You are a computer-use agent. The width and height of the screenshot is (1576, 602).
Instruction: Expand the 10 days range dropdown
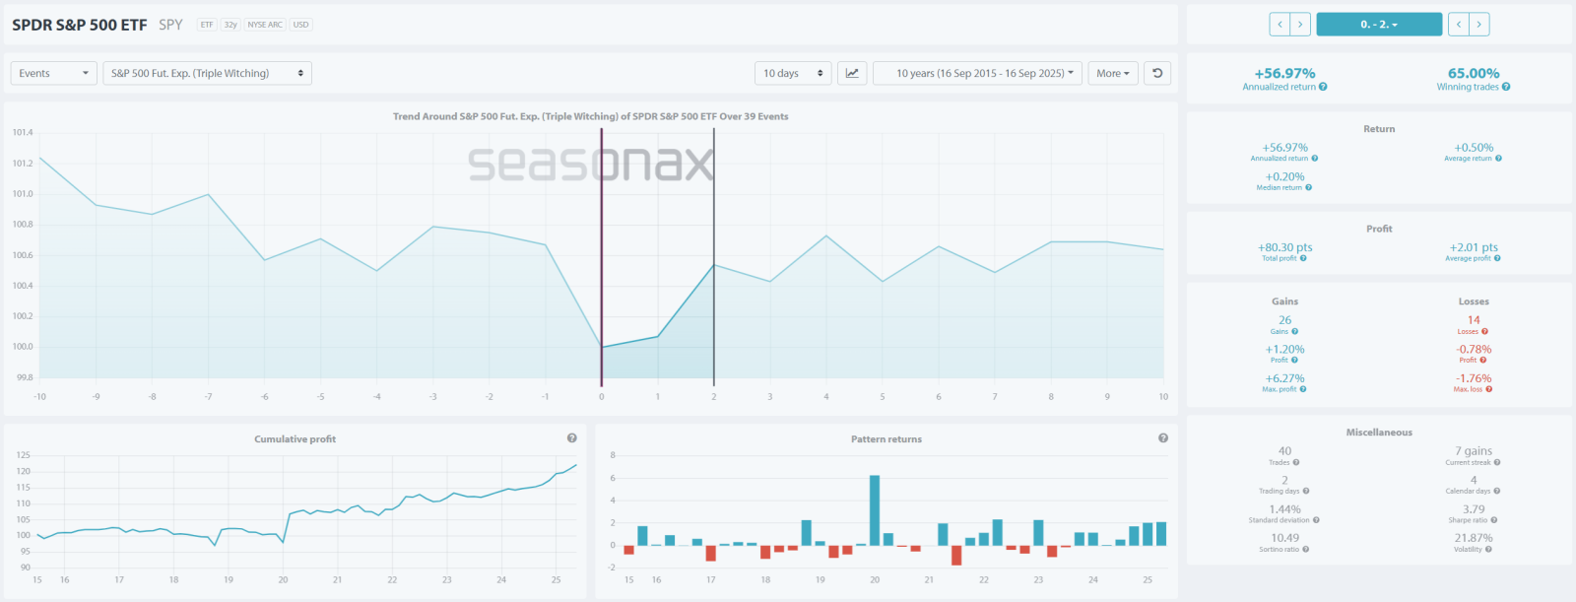click(x=792, y=73)
